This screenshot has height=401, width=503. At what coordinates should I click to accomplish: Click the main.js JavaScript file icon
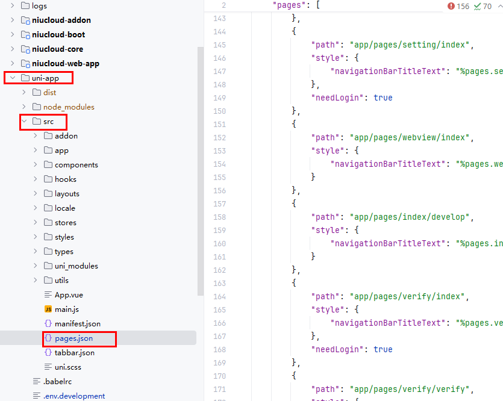click(48, 309)
